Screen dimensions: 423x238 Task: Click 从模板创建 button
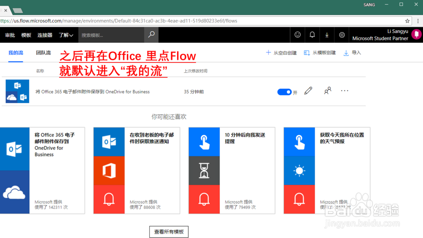[x=320, y=53]
